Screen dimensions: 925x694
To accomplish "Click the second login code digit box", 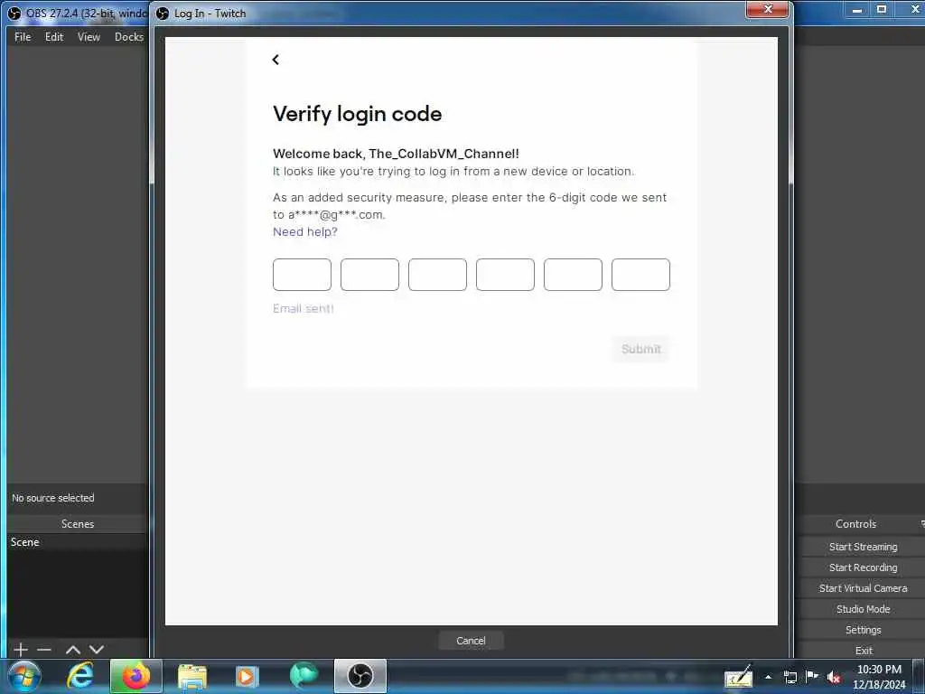I will [369, 275].
